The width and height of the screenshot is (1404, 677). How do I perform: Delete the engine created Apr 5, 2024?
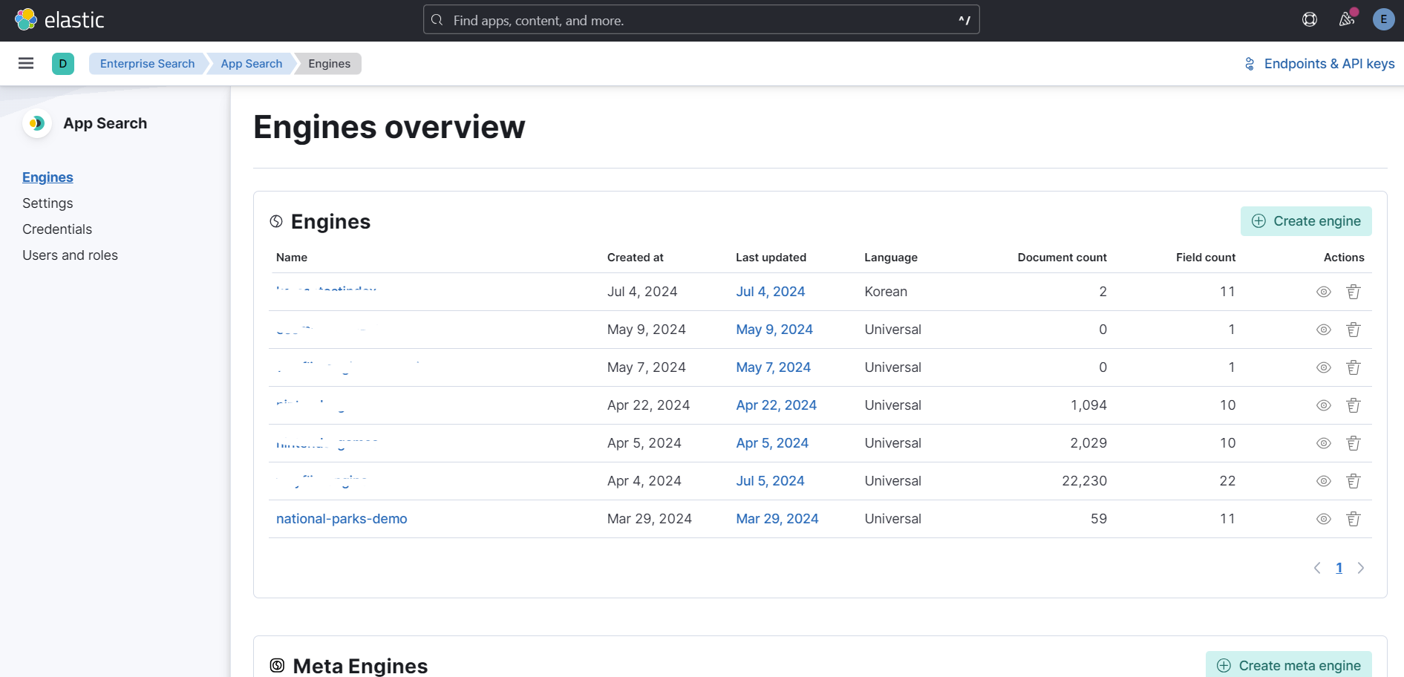click(1354, 443)
